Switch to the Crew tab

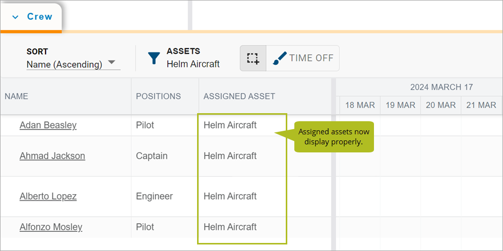[x=31, y=17]
